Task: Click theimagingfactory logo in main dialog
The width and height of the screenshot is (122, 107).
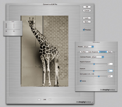Action: click(84, 102)
